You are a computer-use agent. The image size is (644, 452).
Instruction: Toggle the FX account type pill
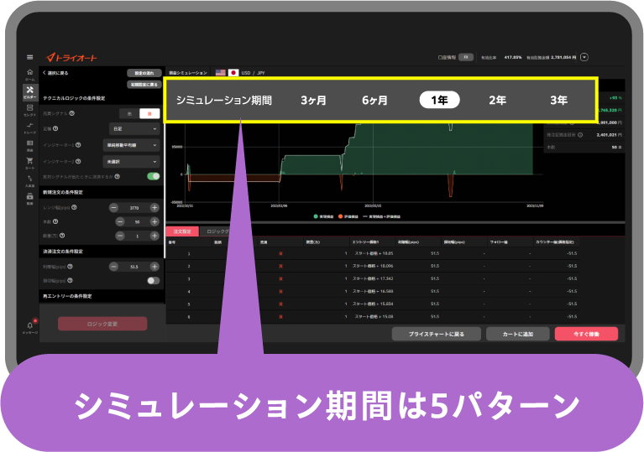pyautogui.click(x=466, y=57)
